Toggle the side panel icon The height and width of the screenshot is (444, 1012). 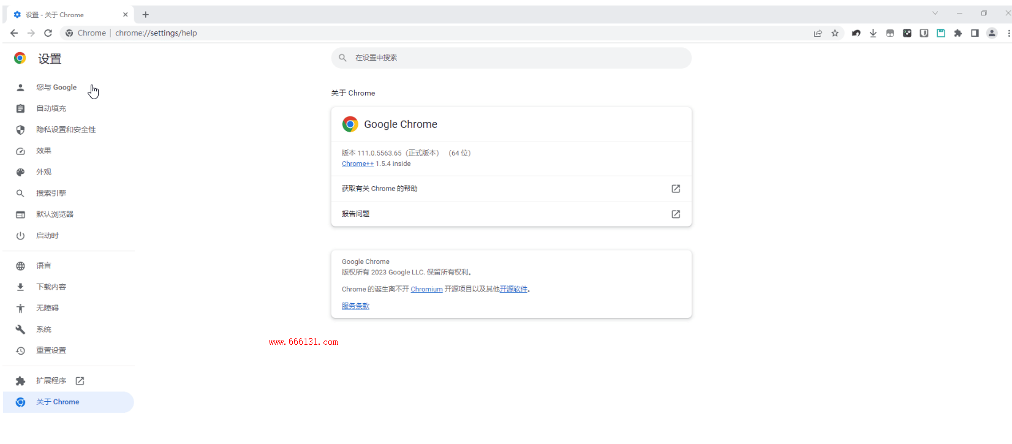(x=975, y=33)
